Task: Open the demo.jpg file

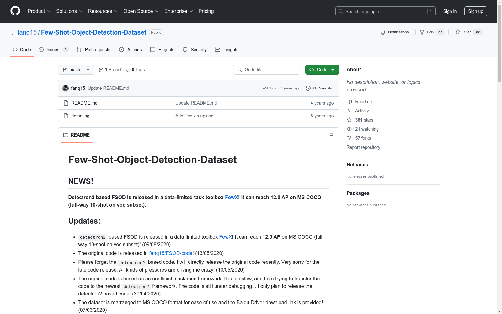Action: click(80, 116)
